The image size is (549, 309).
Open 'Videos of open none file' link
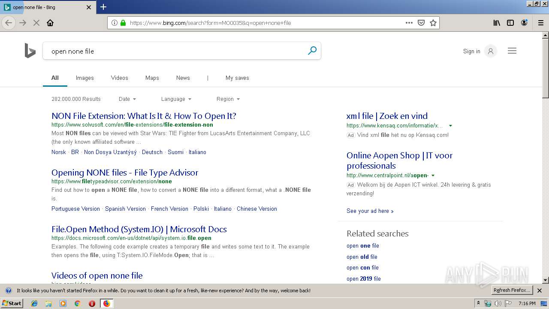97,276
